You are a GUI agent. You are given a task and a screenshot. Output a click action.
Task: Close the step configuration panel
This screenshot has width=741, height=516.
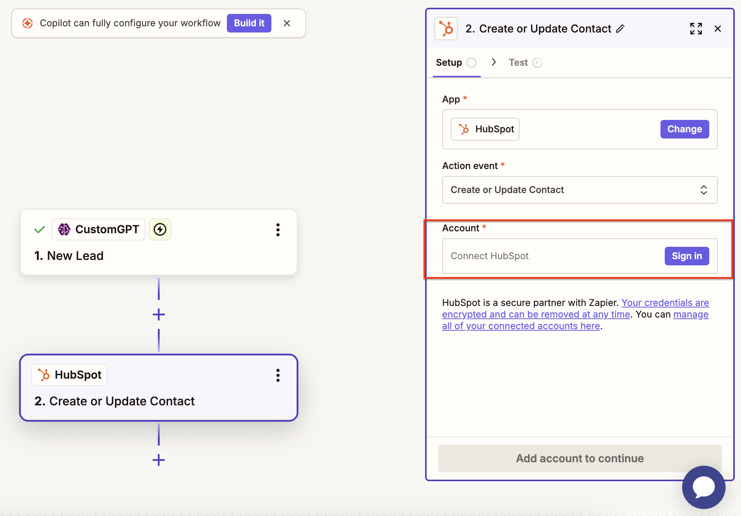(x=718, y=29)
